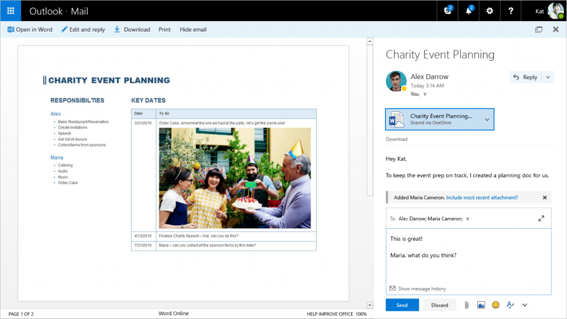
Task: Open formatting options icon
Action: [510, 305]
